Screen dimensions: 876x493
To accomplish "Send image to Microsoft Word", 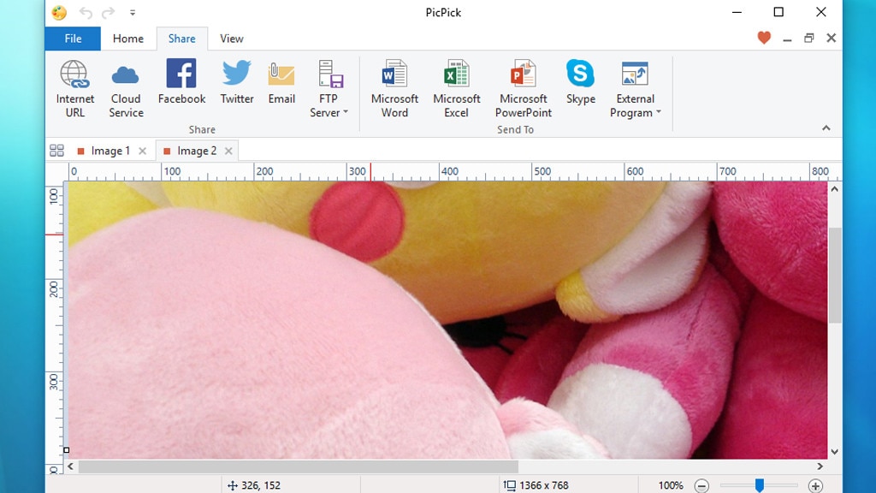I will pyautogui.click(x=394, y=89).
